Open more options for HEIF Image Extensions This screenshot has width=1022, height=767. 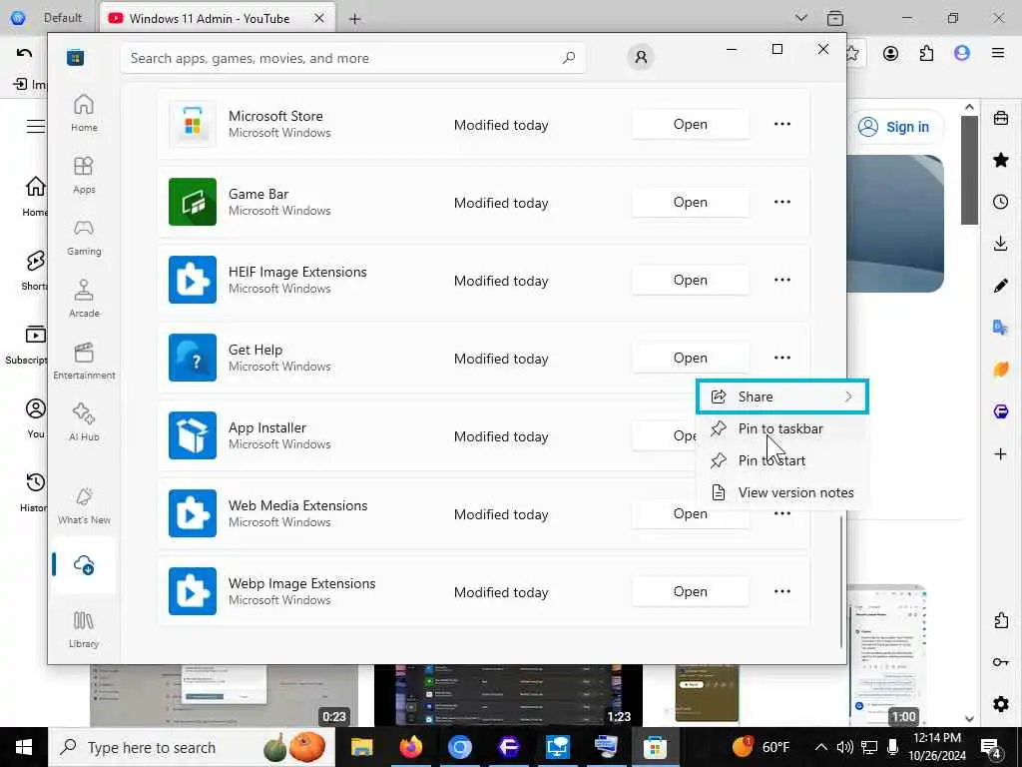point(782,280)
